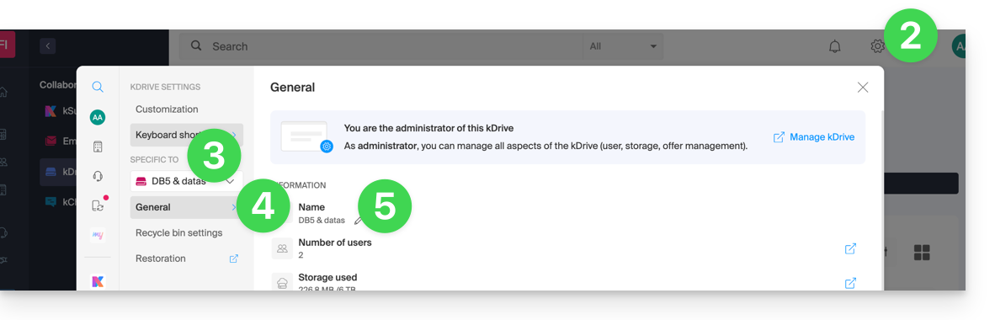Click the search magnifier in dialog sidebar

tap(98, 87)
